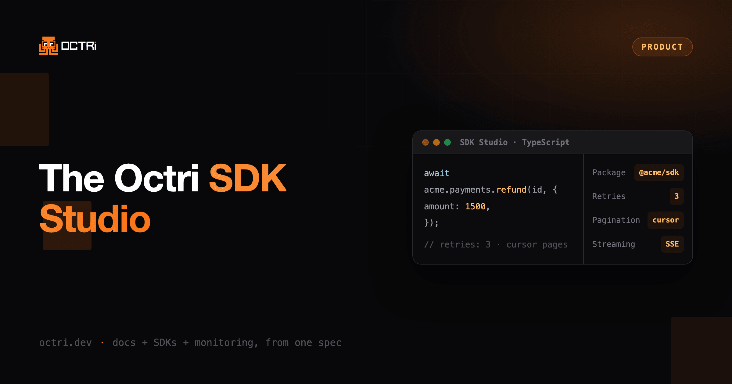Viewport: 732px width, 384px height.
Task: Click the Package label
Action: (609, 172)
